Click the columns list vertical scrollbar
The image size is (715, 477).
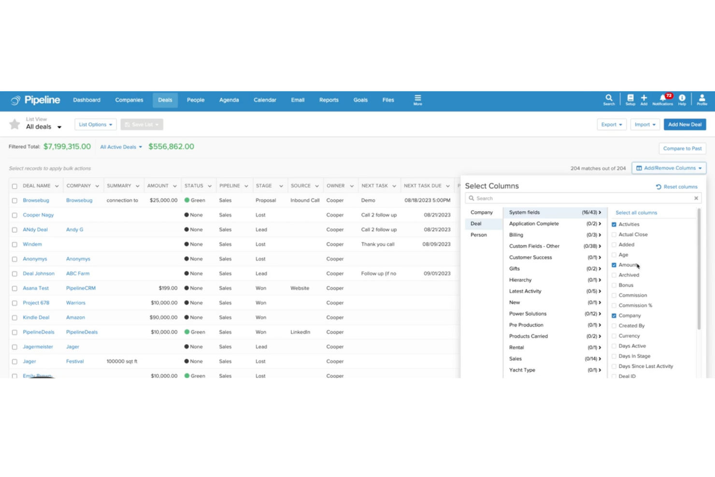[x=699, y=269]
